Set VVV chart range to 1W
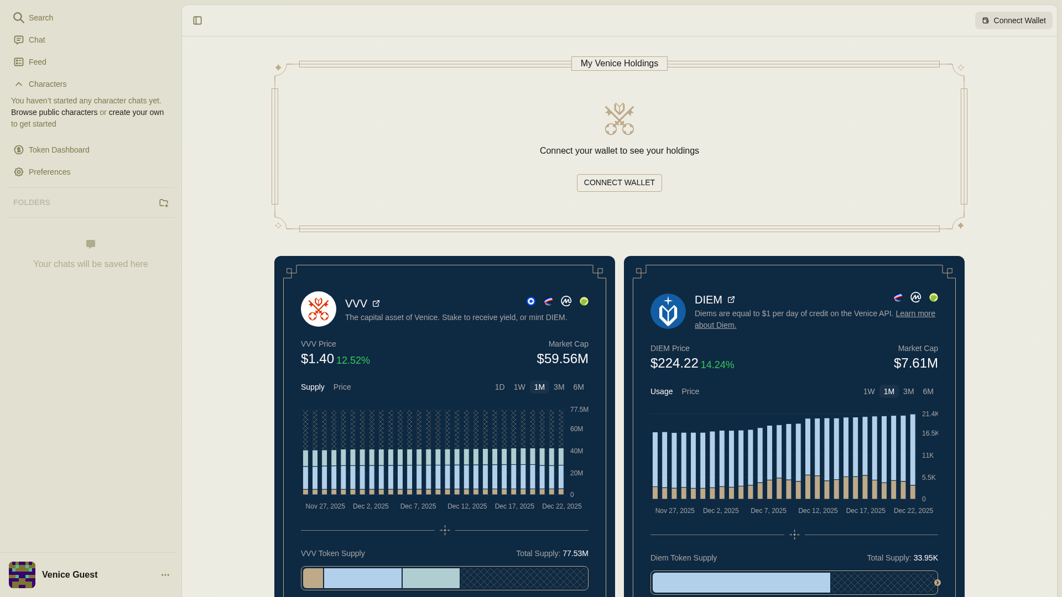Viewport: 1062px width, 597px height. 519,387
